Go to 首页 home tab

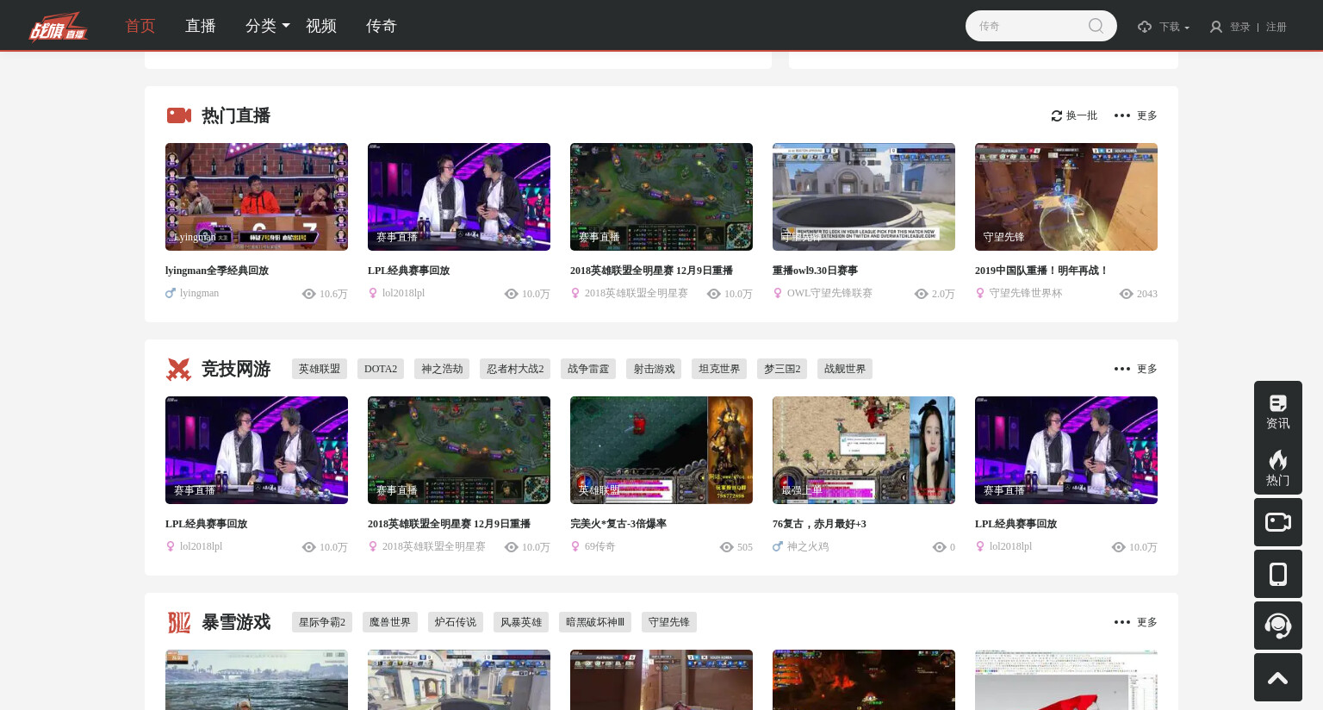[x=140, y=26]
